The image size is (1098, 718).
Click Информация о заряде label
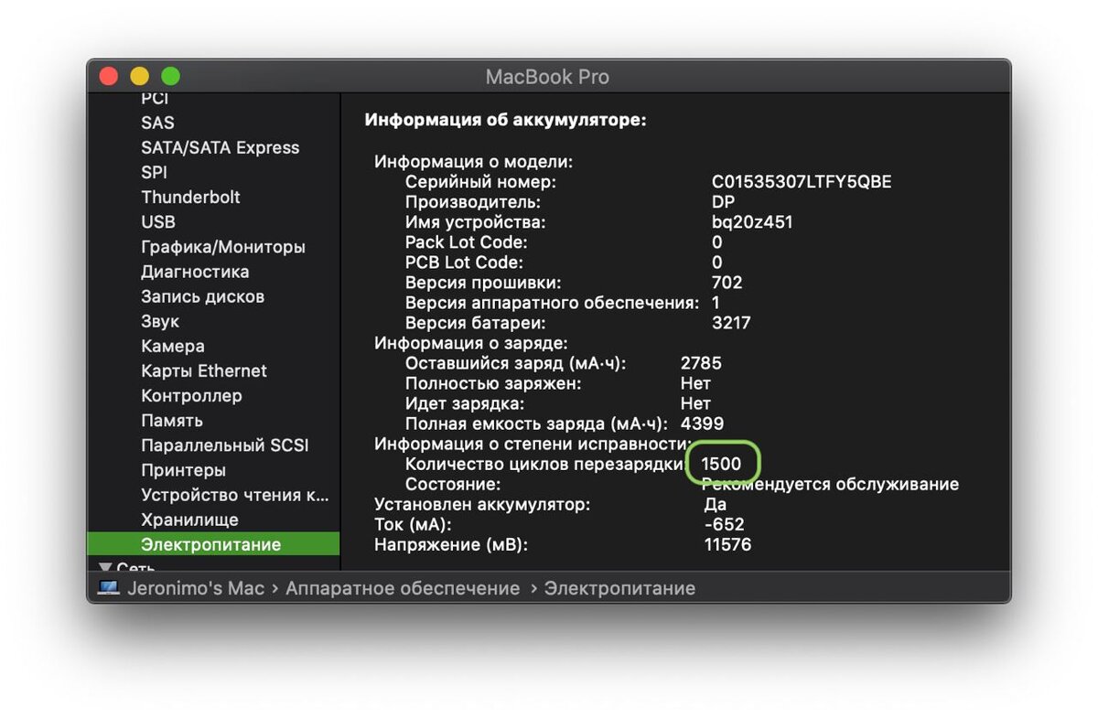point(471,343)
